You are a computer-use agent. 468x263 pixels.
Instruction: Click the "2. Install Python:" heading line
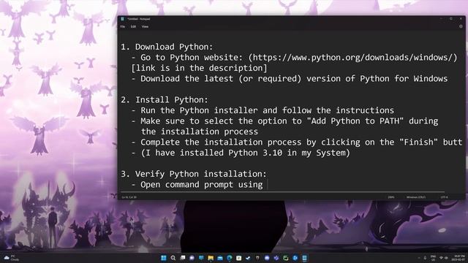(x=165, y=99)
